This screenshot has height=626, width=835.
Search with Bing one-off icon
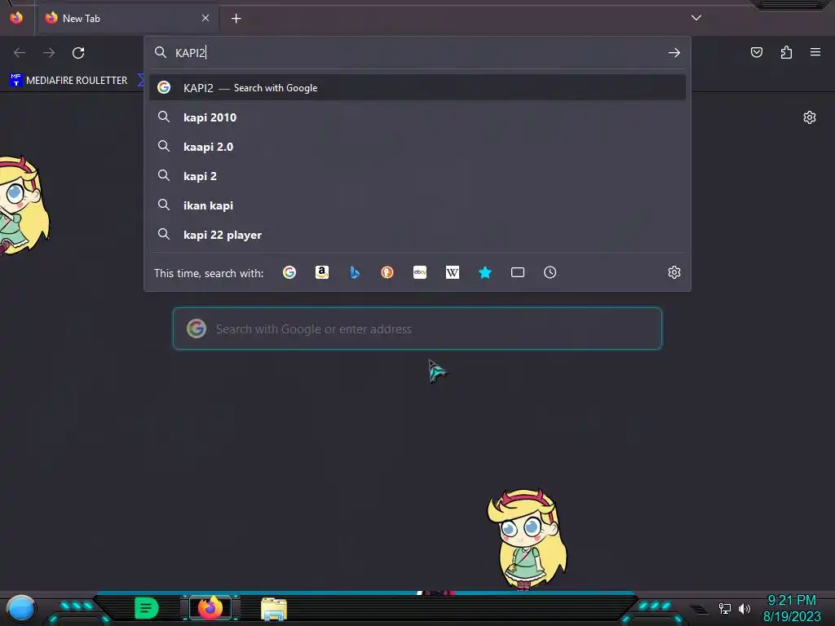pos(355,272)
